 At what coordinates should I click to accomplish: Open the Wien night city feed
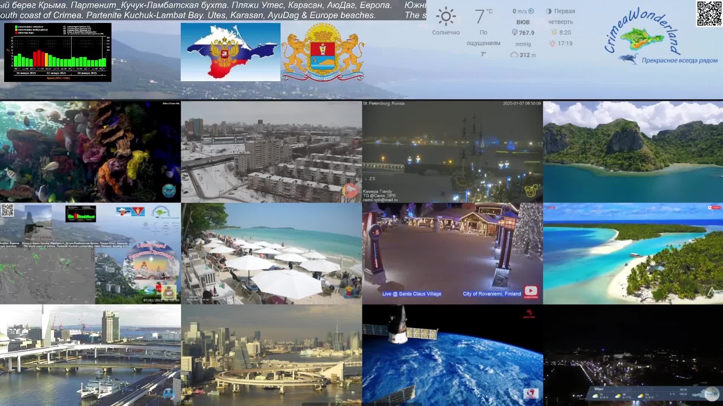pos(633,355)
